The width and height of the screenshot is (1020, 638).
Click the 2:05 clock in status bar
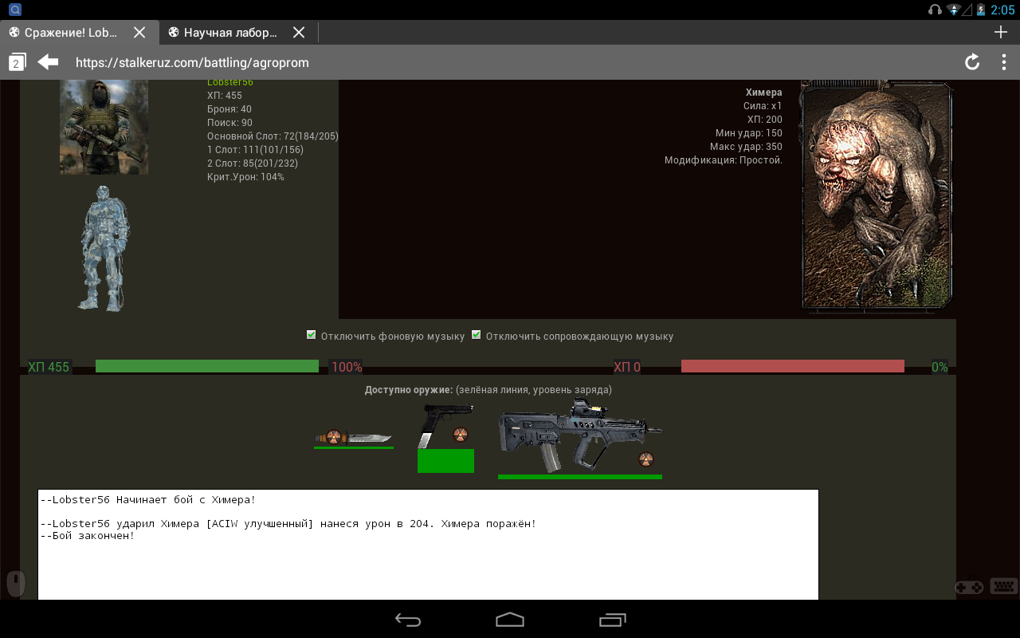[x=1003, y=10]
